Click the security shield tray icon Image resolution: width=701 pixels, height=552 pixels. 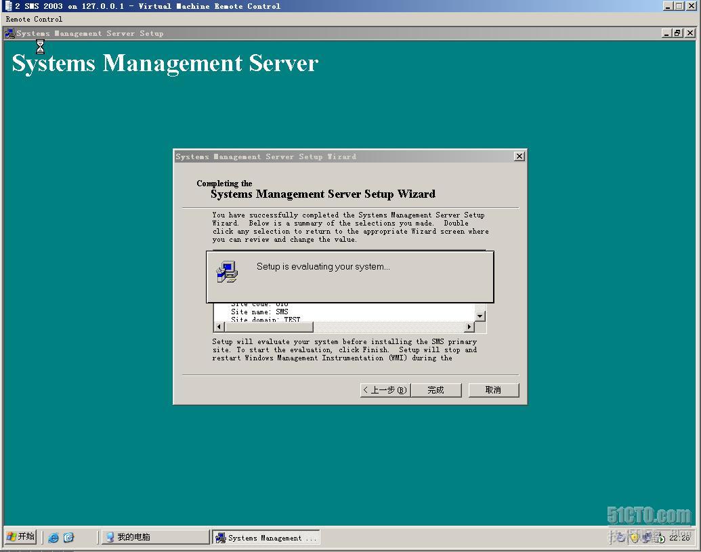click(x=635, y=538)
